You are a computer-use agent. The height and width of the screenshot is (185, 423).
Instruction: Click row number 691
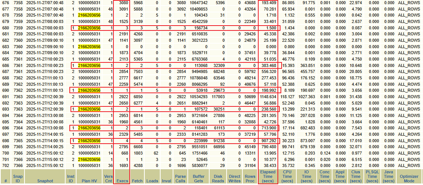pyautogui.click(x=5, y=97)
